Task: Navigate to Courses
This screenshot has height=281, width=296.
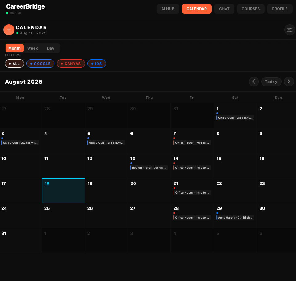Action: tap(250, 9)
